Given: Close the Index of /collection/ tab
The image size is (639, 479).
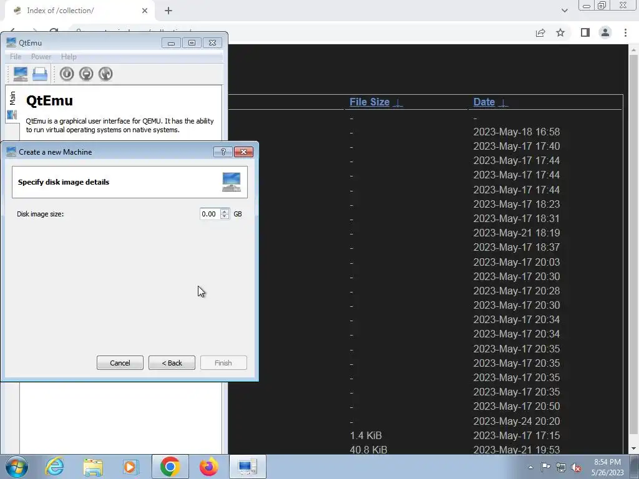Looking at the screenshot, I should [x=145, y=11].
